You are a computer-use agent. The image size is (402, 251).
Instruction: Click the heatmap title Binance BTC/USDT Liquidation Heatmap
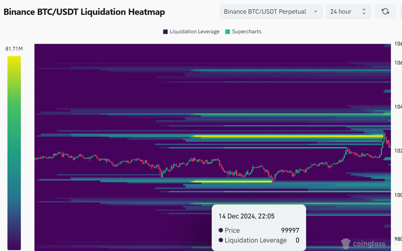click(84, 12)
